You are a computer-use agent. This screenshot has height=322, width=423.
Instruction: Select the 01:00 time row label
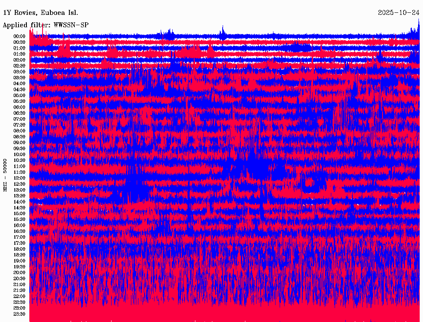(x=19, y=48)
